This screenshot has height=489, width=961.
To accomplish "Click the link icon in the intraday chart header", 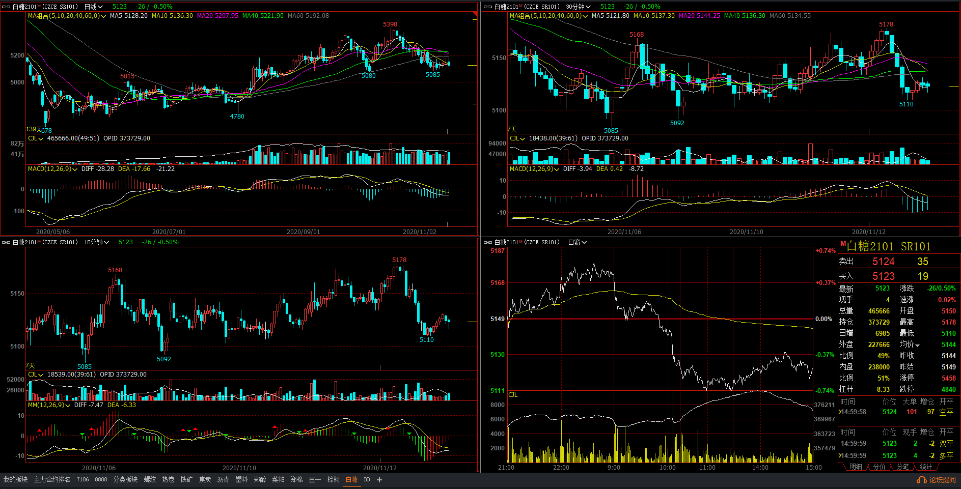I will pyautogui.click(x=487, y=242).
